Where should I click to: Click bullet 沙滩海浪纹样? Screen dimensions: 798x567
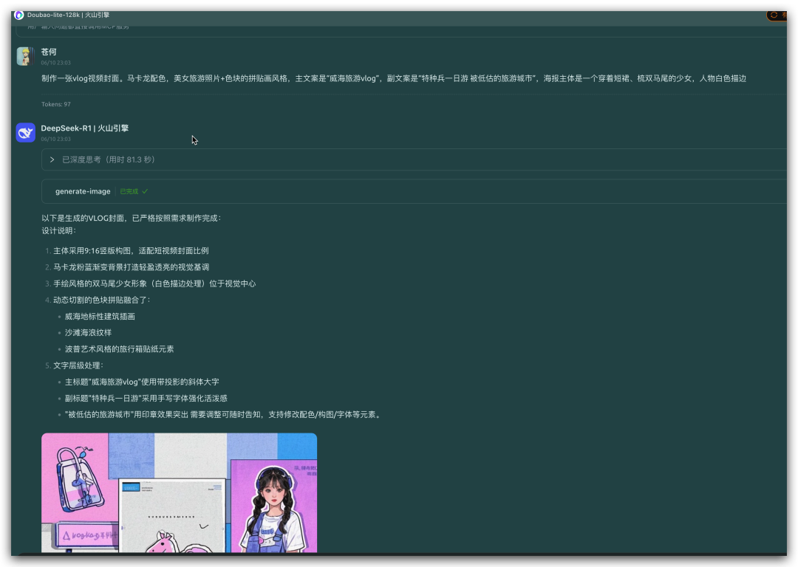[x=88, y=332]
